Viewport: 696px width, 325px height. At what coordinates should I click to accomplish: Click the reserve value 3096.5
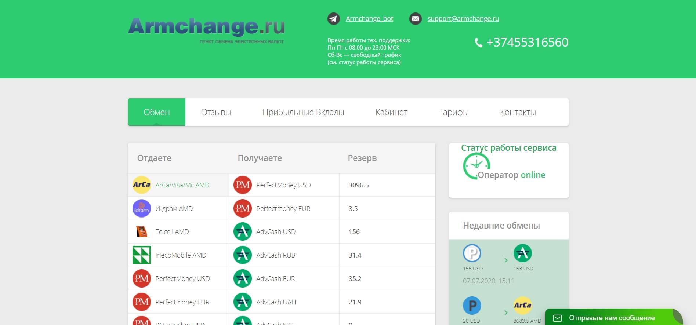tap(359, 185)
